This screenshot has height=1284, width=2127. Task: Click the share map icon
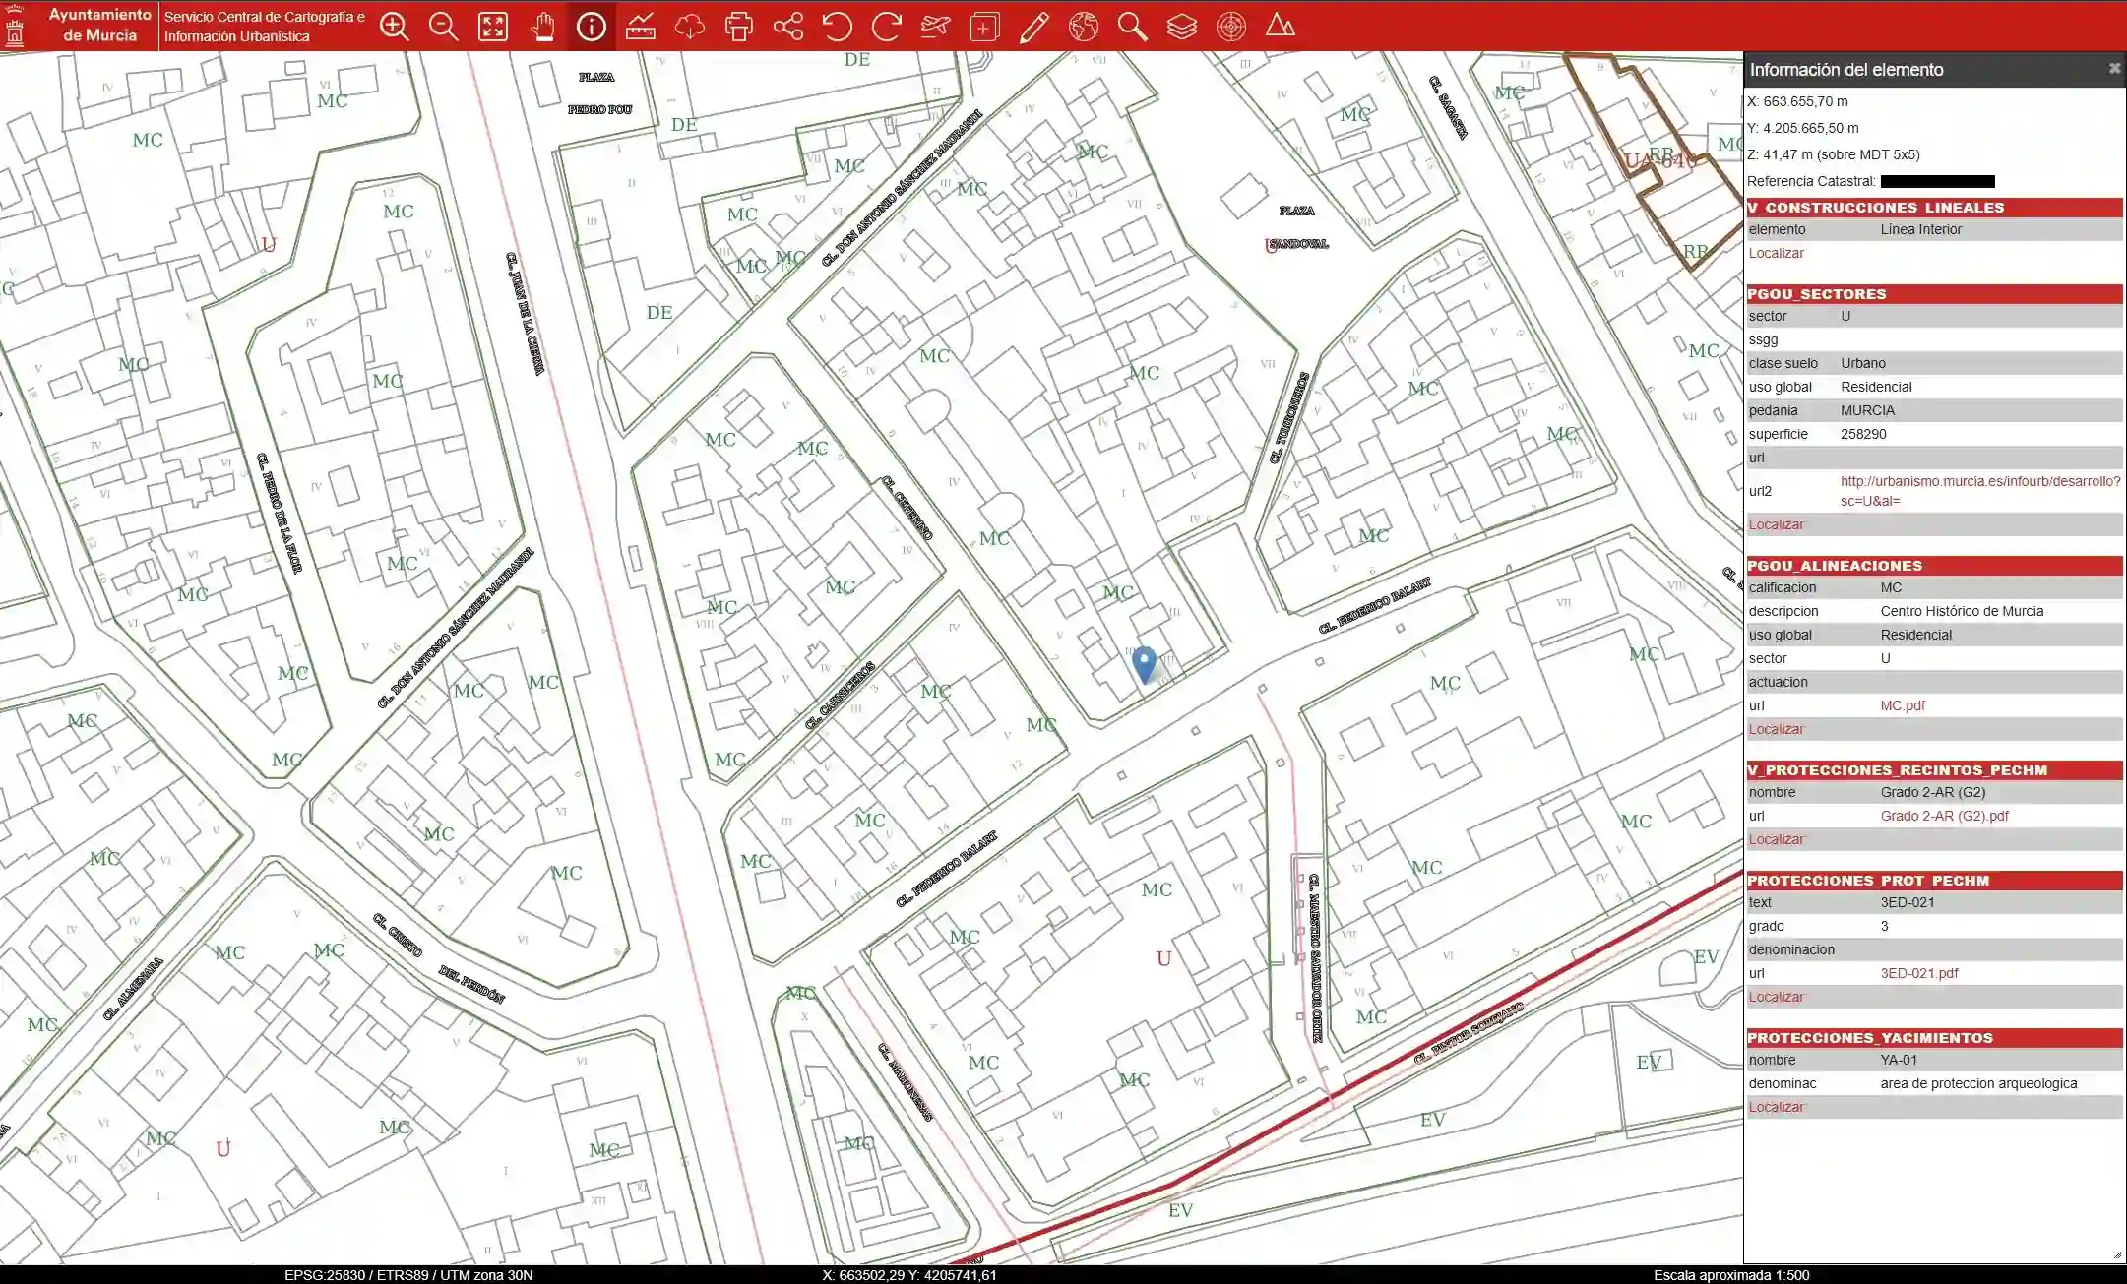[787, 27]
